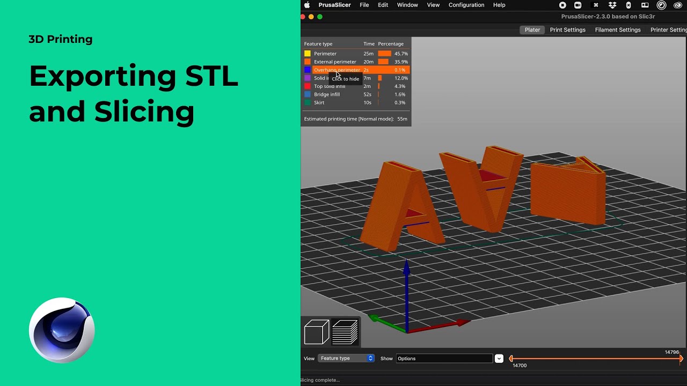Hide the Overhang perimeter feature row
This screenshot has width=687, height=386.
coord(356,70)
